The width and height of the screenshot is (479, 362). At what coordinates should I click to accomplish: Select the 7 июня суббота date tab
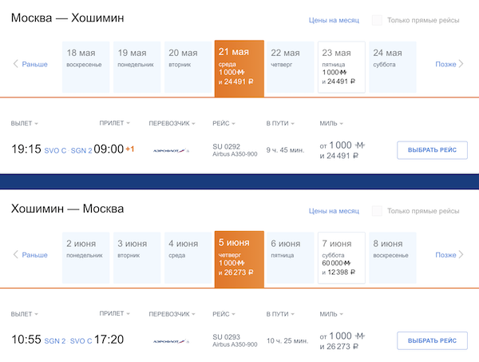tap(341, 257)
